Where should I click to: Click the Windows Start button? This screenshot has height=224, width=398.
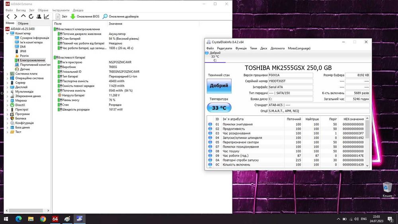[6, 219]
